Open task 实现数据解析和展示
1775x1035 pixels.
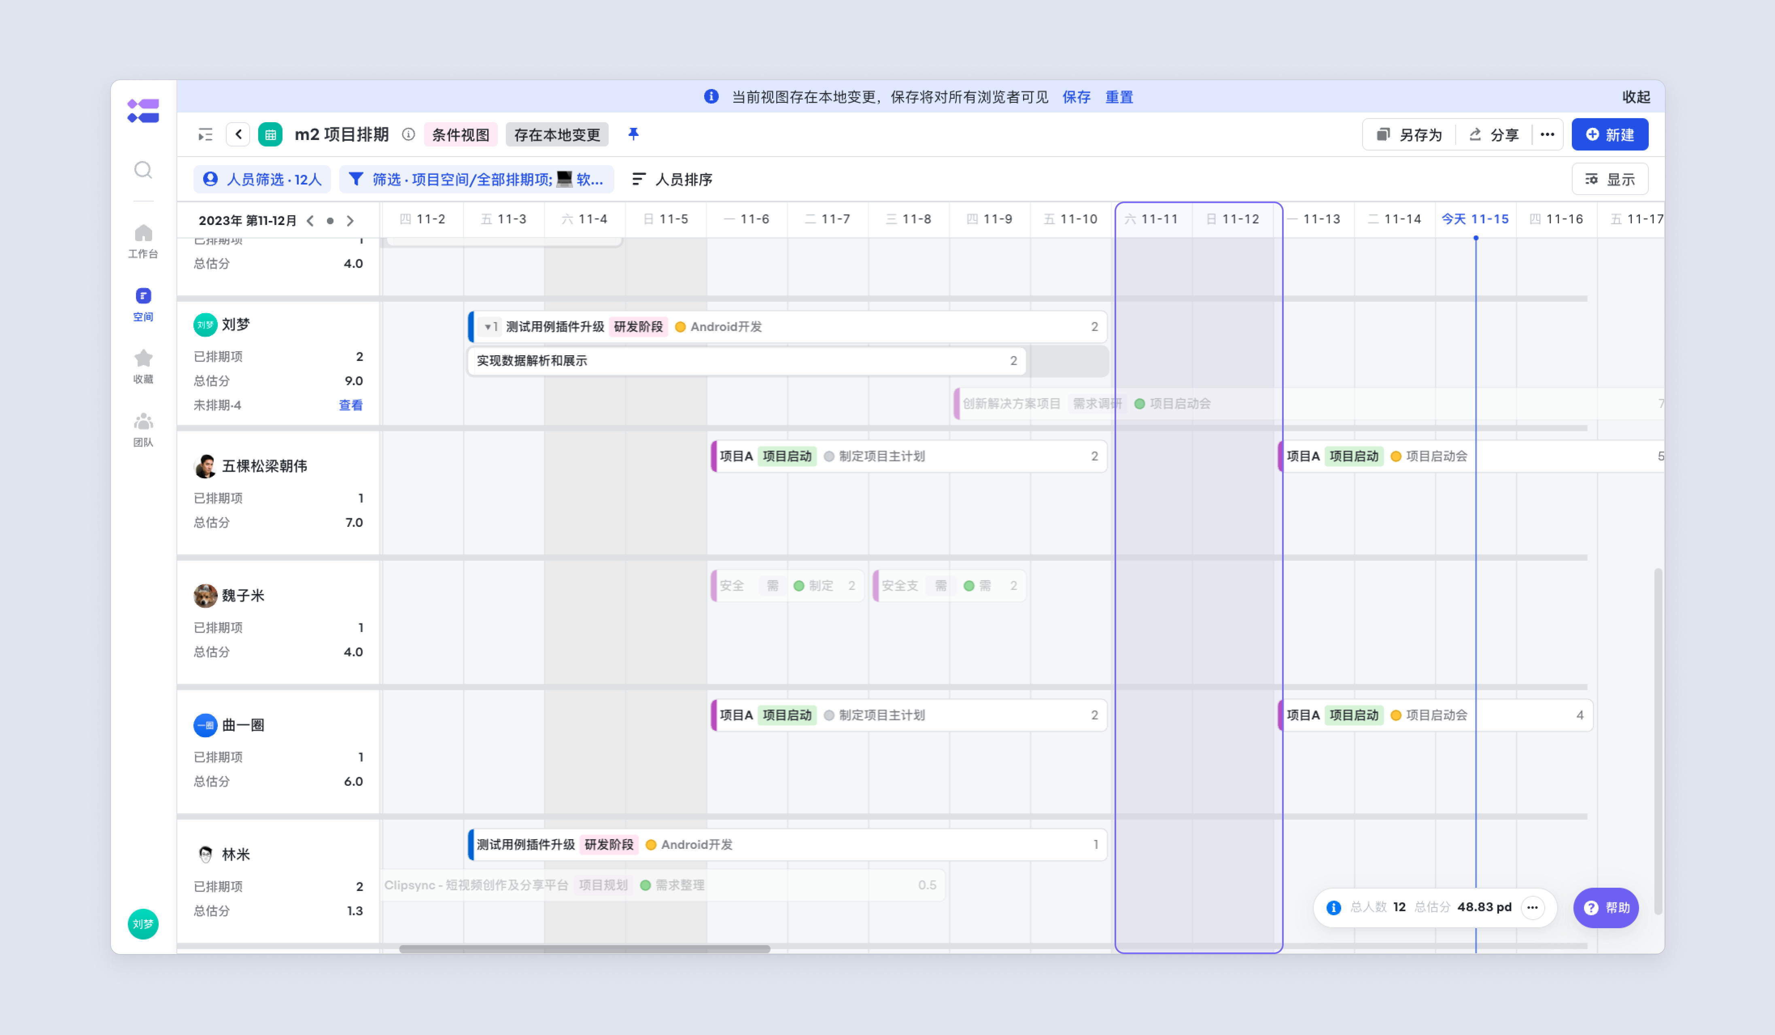point(747,361)
